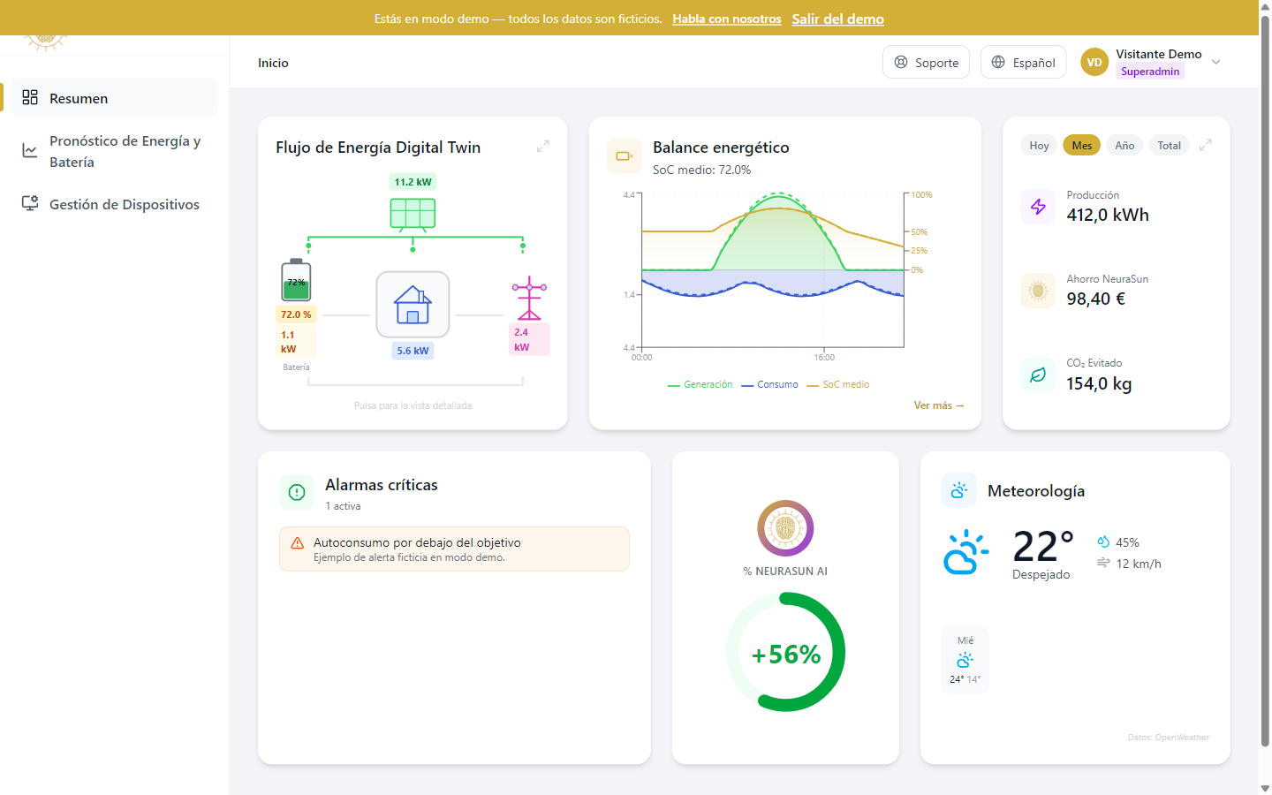
Task: Click the 412,0 kWh production value
Action: pos(1108,215)
